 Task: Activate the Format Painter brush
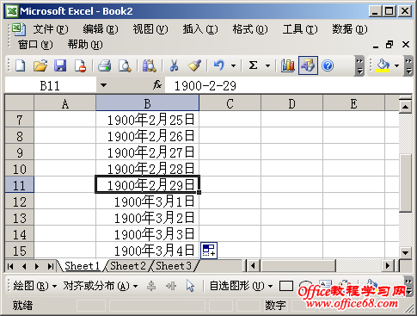tap(194, 65)
